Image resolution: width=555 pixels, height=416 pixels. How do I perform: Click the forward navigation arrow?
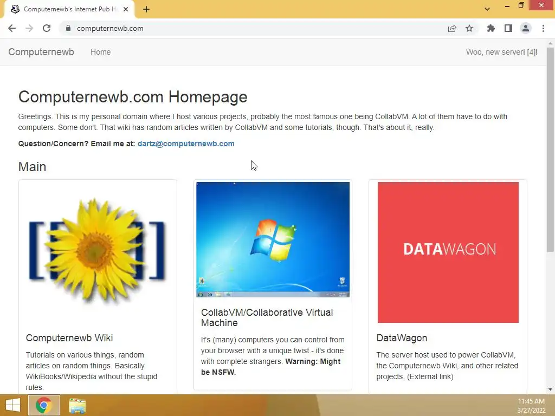pyautogui.click(x=29, y=28)
